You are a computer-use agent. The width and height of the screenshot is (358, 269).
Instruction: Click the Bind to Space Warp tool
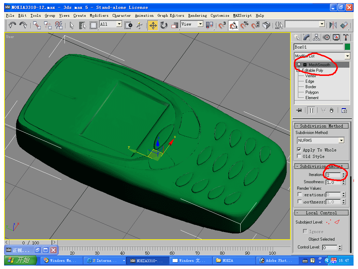pyautogui.click(x=59, y=25)
